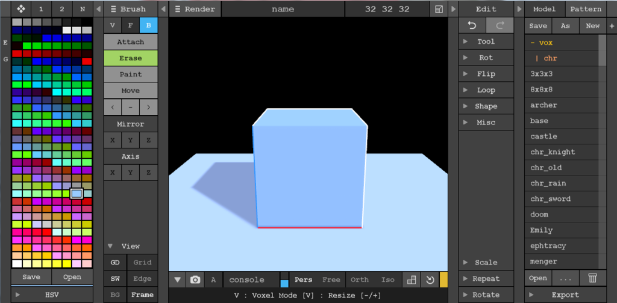Screen dimensions: 617x303
Task: Click the Move button
Action: click(131, 91)
